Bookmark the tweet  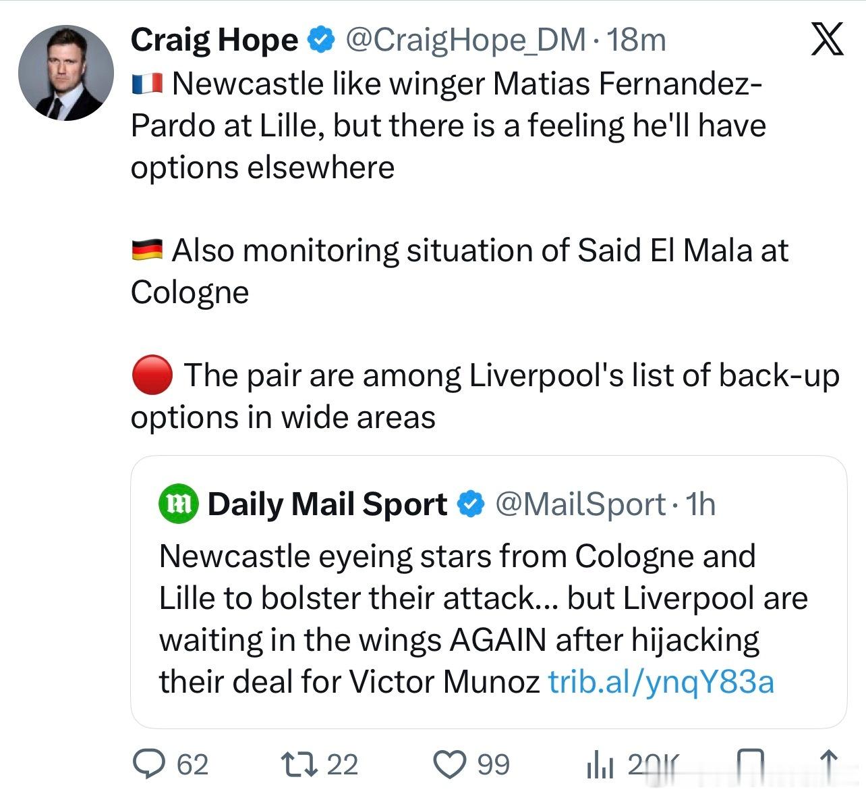[749, 764]
